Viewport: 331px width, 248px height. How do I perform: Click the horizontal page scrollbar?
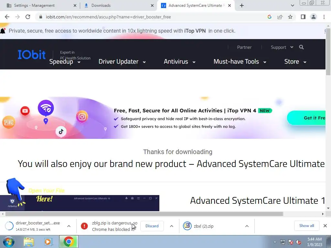[x=144, y=214]
